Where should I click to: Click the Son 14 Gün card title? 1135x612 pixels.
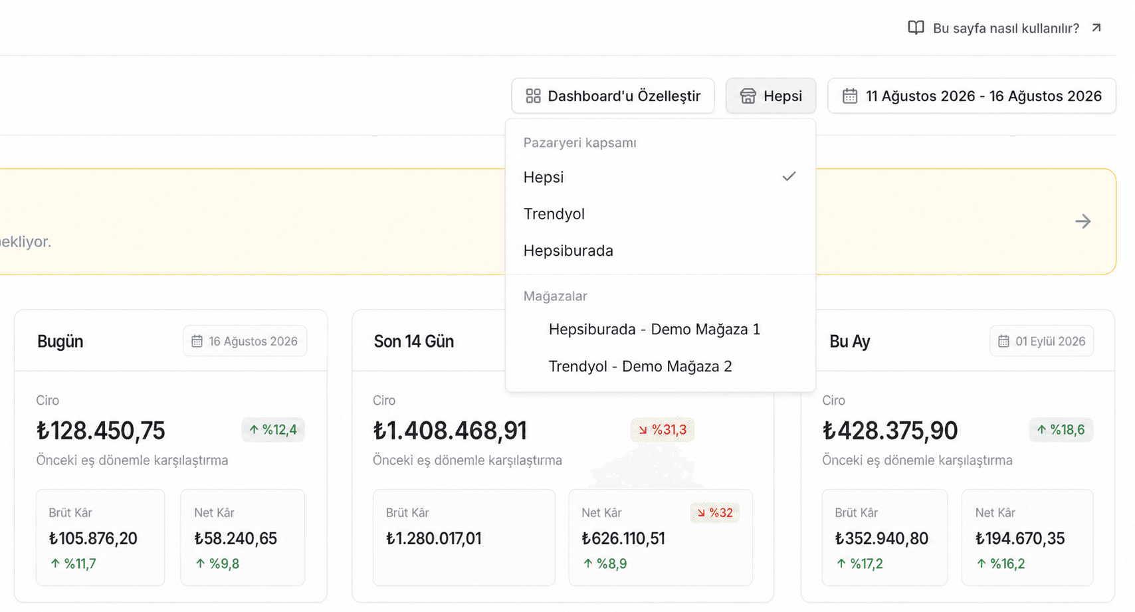click(414, 342)
